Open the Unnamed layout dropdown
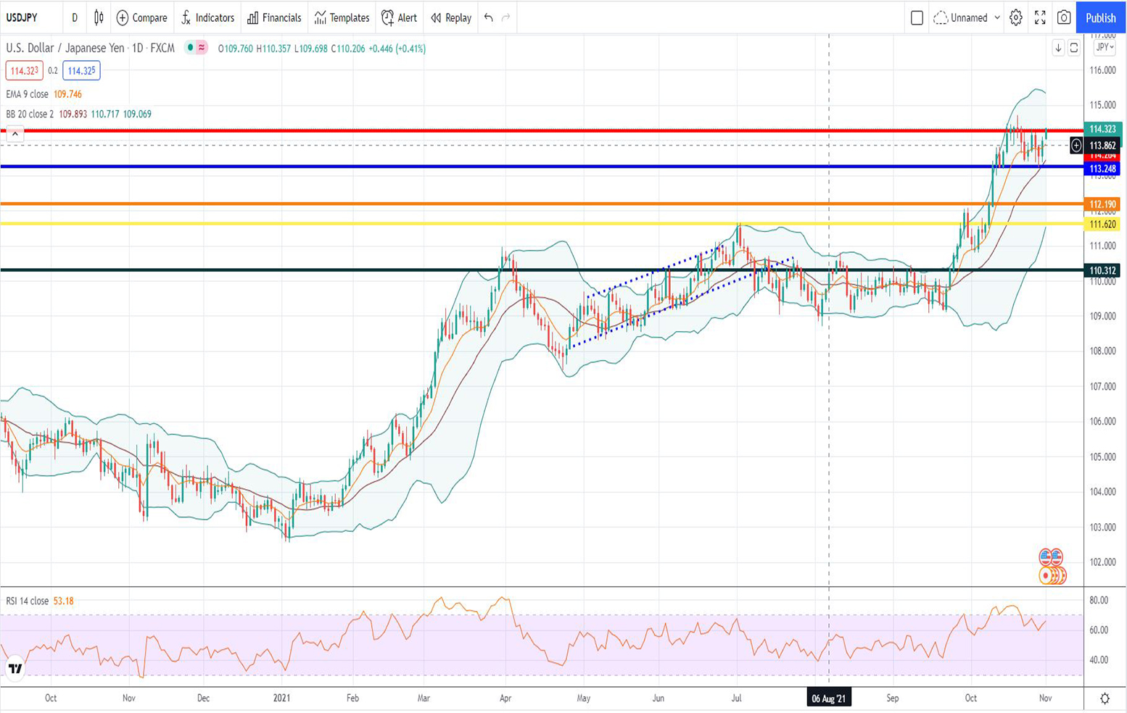The width and height of the screenshot is (1127, 713). pos(968,17)
